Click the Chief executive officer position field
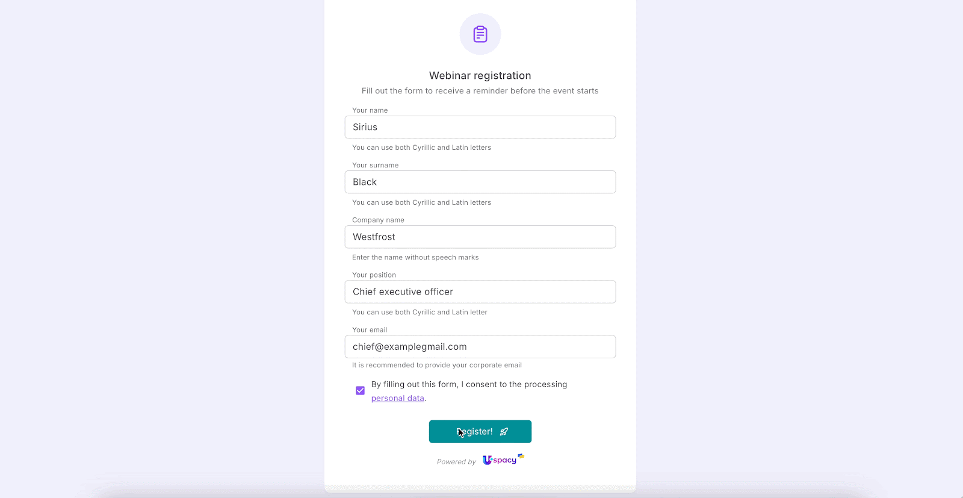This screenshot has width=963, height=498. coord(480,291)
